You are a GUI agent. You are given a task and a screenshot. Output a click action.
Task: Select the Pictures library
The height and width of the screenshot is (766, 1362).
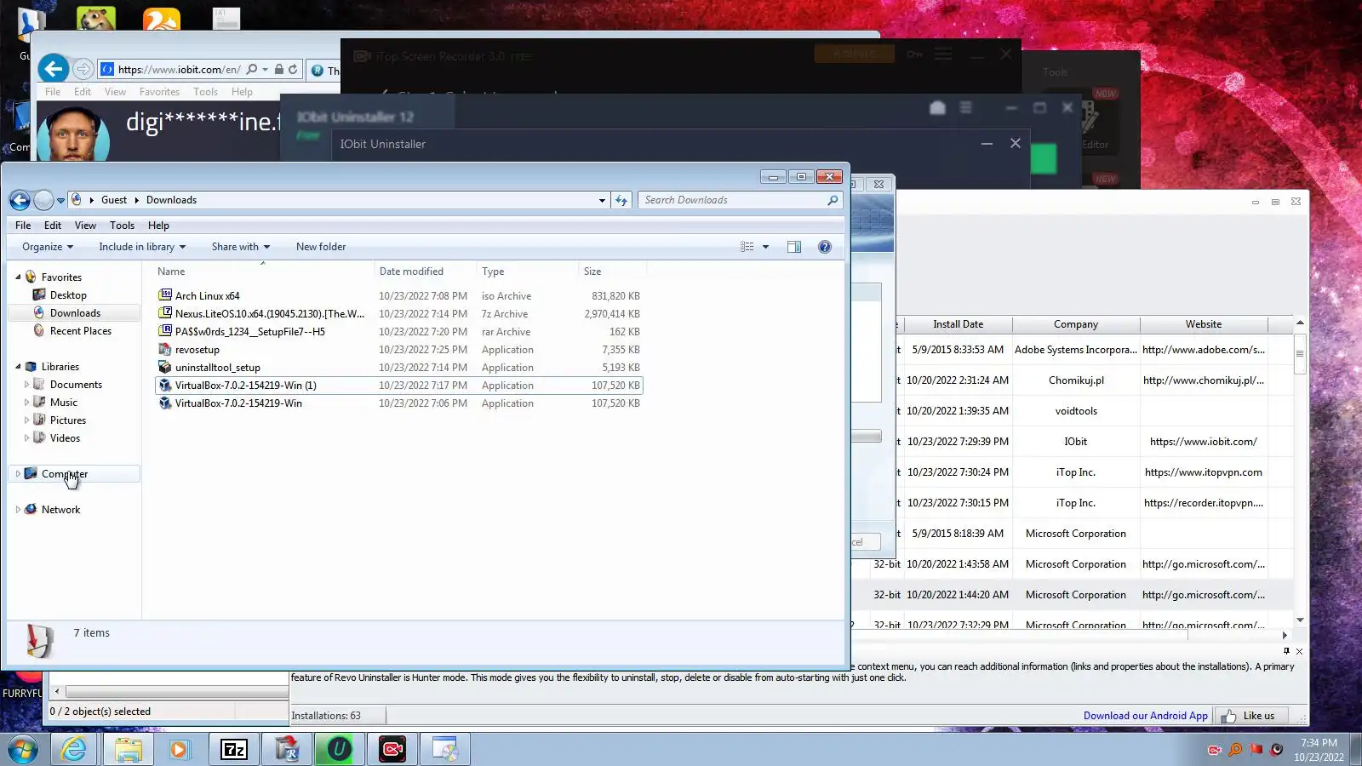(x=67, y=420)
